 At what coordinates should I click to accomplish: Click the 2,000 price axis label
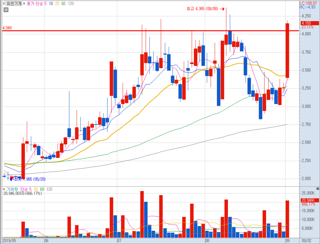tap(306, 178)
